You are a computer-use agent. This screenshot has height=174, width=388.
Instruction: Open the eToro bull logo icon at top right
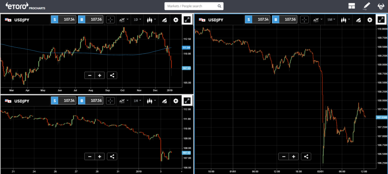tap(380, 6)
